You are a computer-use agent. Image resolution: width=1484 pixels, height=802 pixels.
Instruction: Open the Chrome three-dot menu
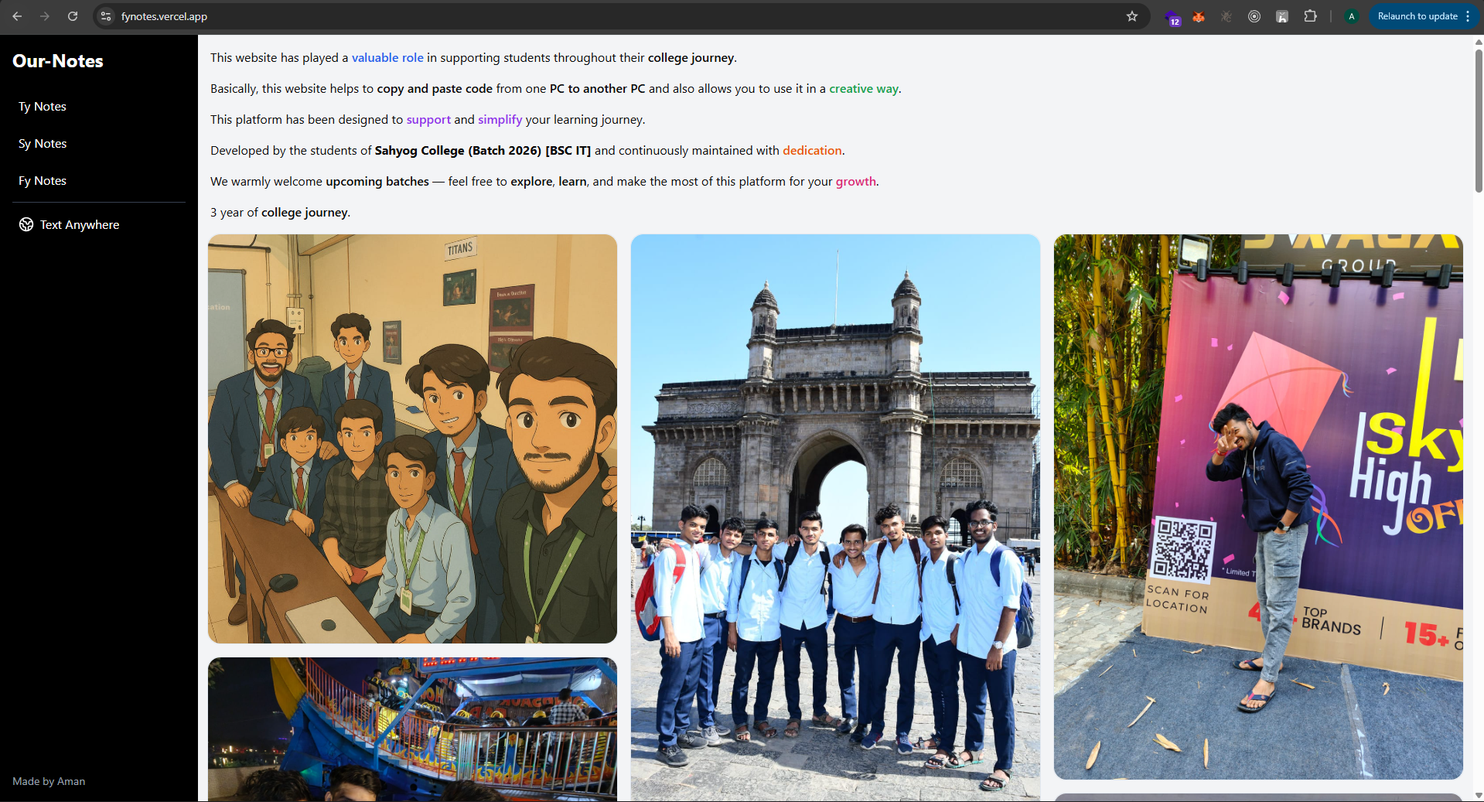1468,16
